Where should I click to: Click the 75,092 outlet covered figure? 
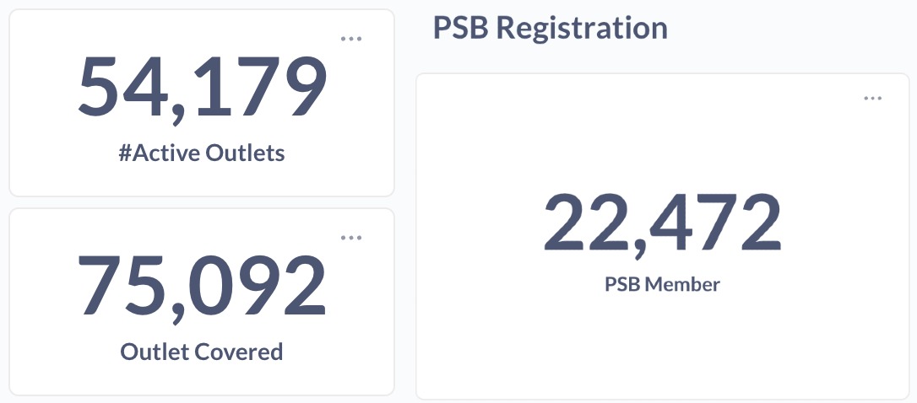[202, 286]
